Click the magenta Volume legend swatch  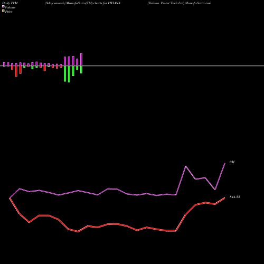click(3, 6)
